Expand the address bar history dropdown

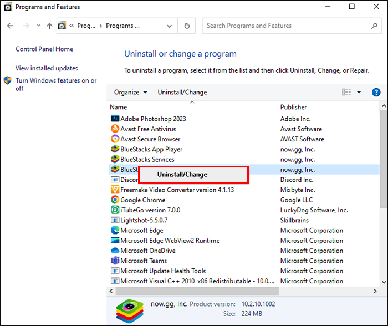point(169,26)
